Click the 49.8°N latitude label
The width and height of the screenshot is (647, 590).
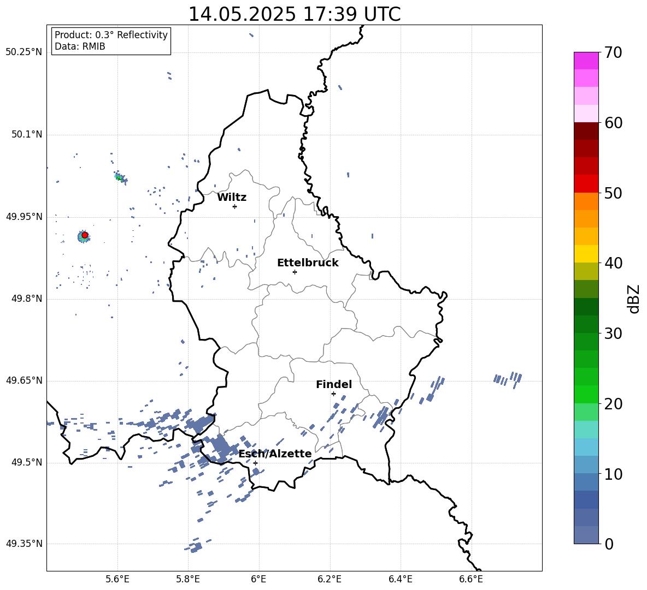pos(26,299)
